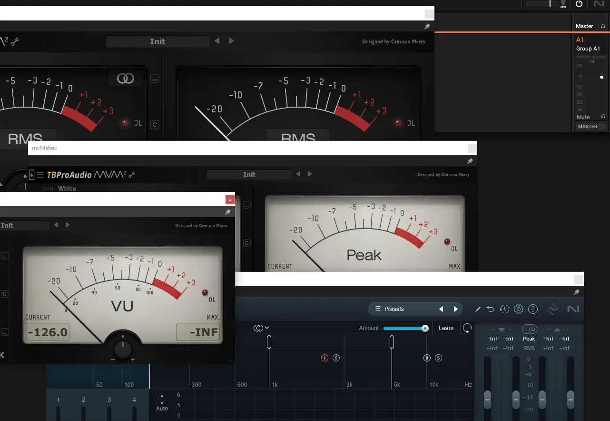610x421 pixels.
Task: Open the history icon beside the undo arrow
Action: pos(504,309)
